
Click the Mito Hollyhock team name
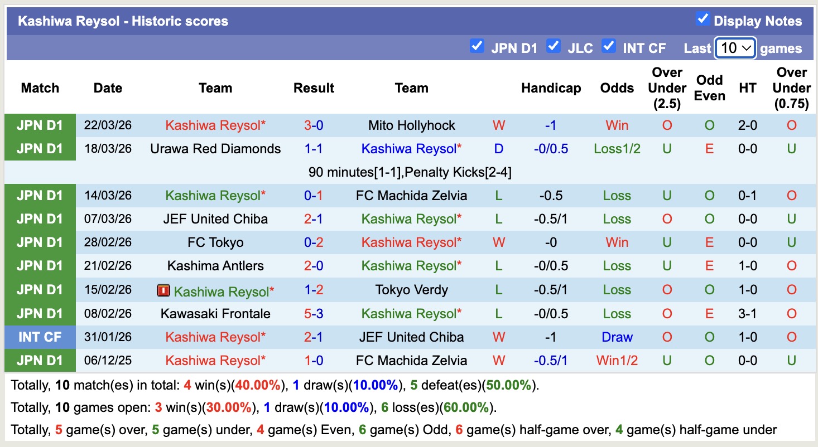[411, 125]
